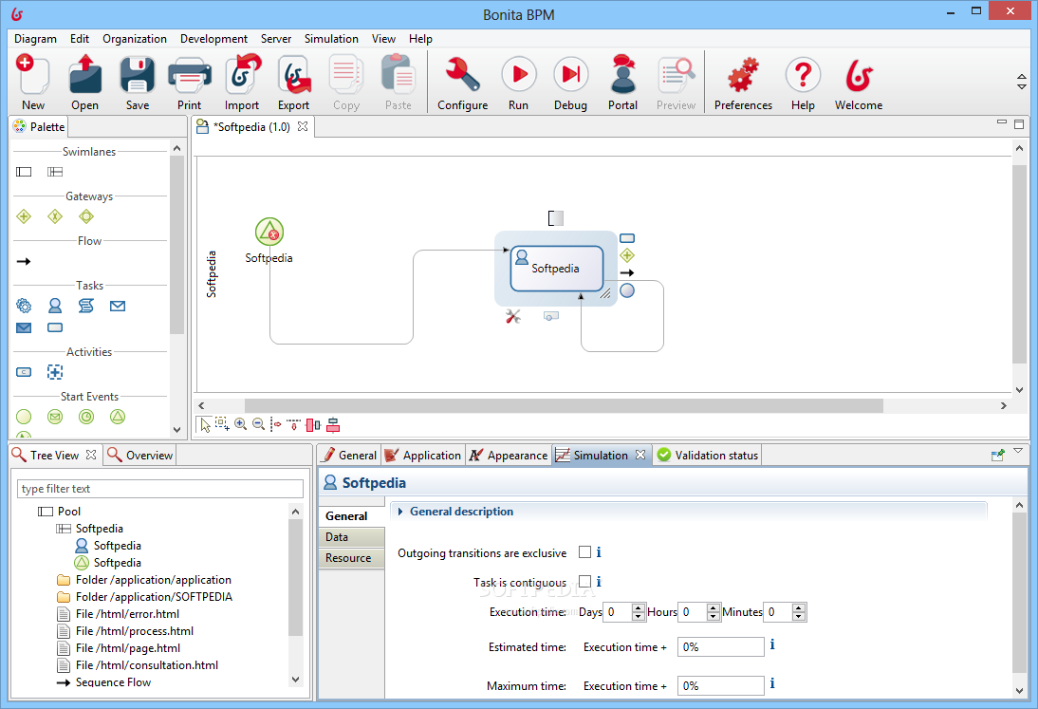Click the Import toolbar icon
Viewport: 1038px width, 709px height.
point(242,76)
